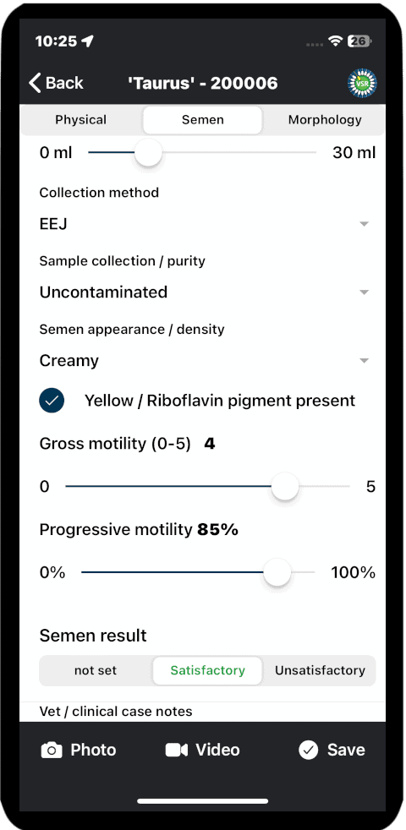Screen dimensions: 406x830
Task: Click the Gross motility slider handle
Action: 285,486
